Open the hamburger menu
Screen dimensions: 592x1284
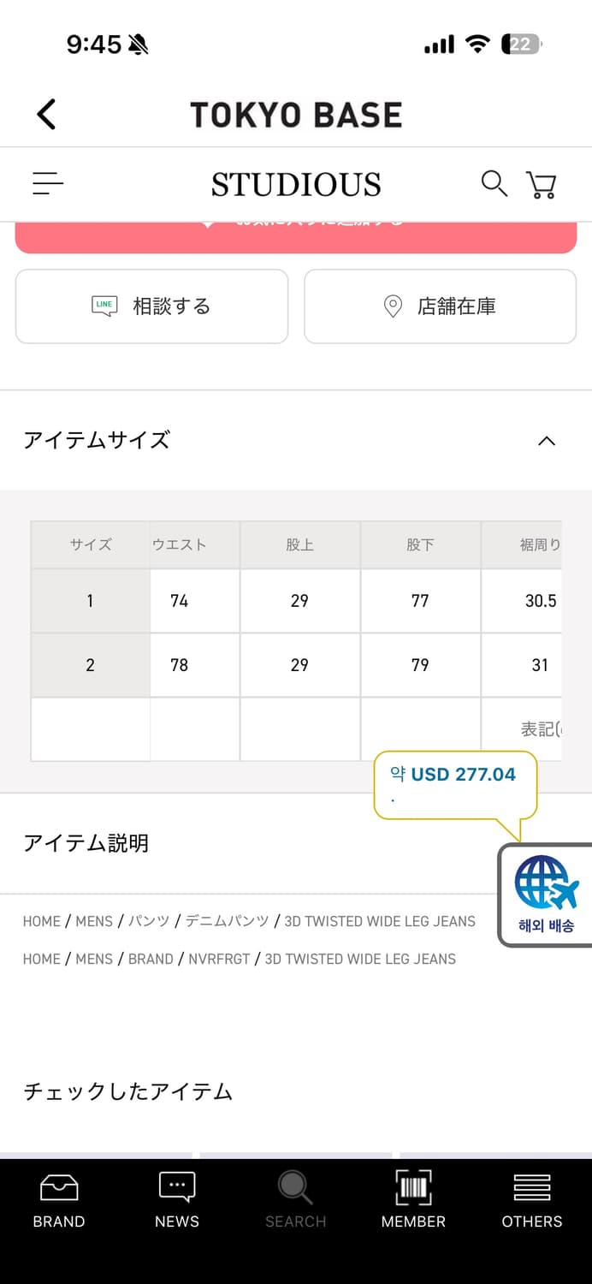(x=48, y=183)
